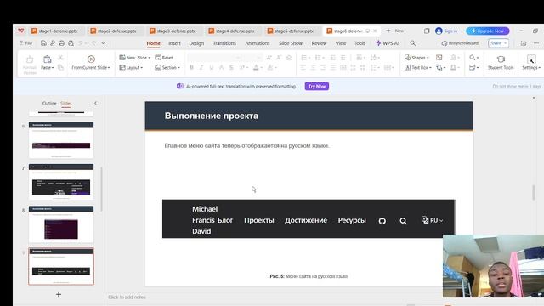Open the Shapes dropdown
This screenshot has height=306, width=544.
(x=416, y=58)
